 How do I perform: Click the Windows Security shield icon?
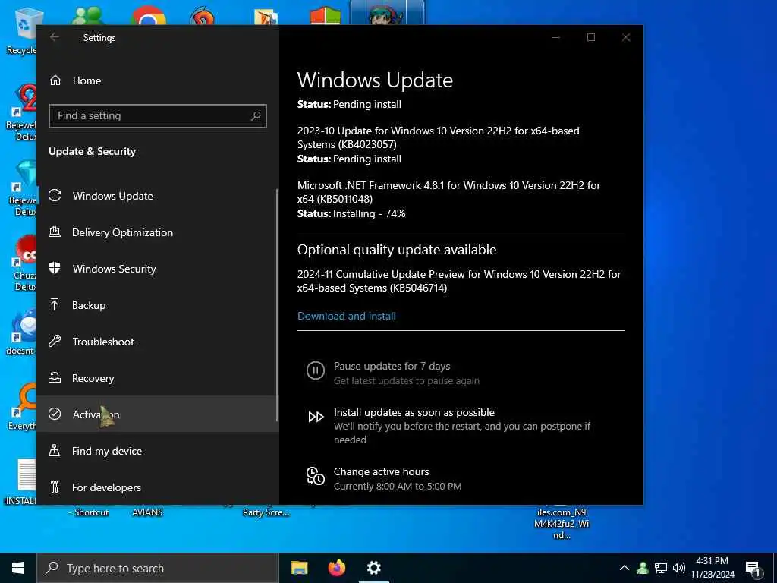click(x=55, y=268)
